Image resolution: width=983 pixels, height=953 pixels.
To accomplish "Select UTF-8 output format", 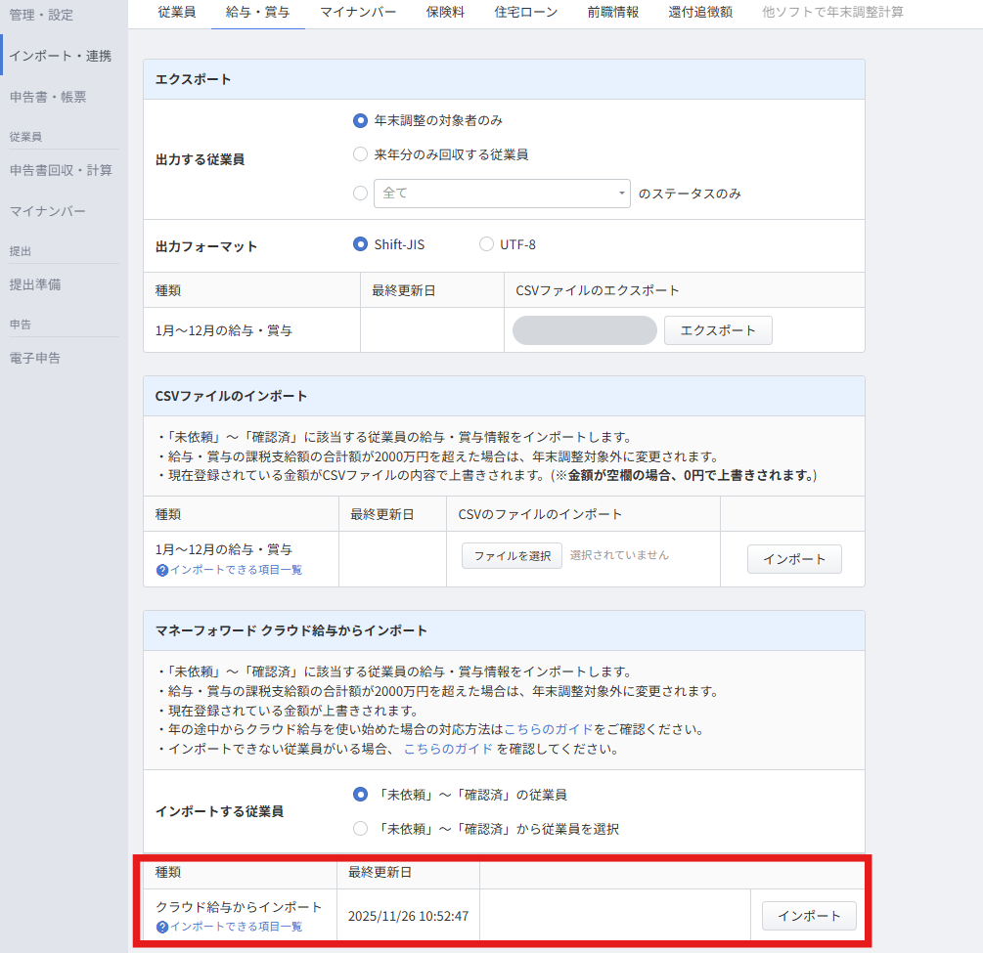I will click(486, 244).
